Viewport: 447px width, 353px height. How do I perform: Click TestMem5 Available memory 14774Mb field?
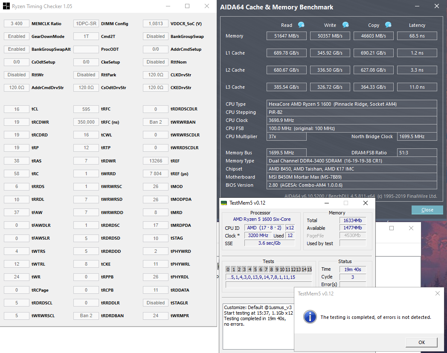point(353,228)
